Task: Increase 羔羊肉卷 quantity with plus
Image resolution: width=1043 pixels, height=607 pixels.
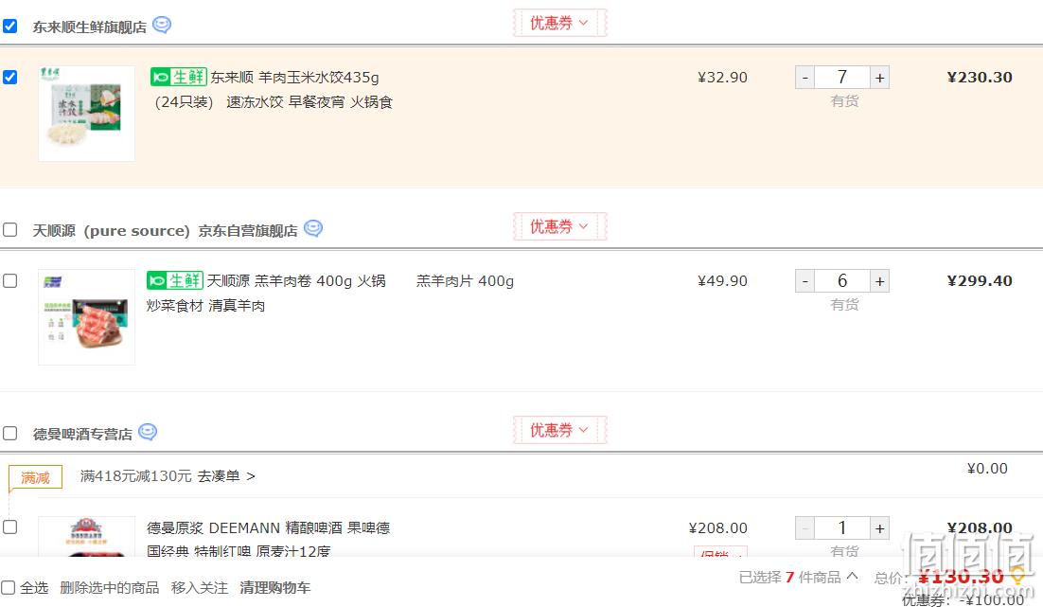Action: [x=879, y=281]
